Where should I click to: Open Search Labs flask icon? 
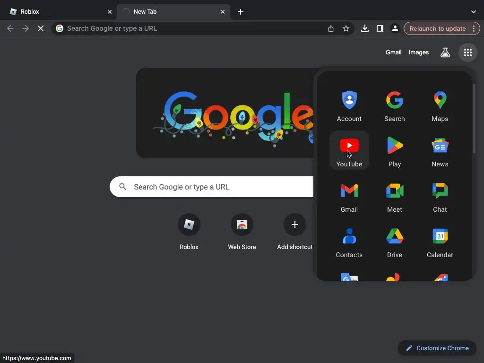(x=445, y=52)
